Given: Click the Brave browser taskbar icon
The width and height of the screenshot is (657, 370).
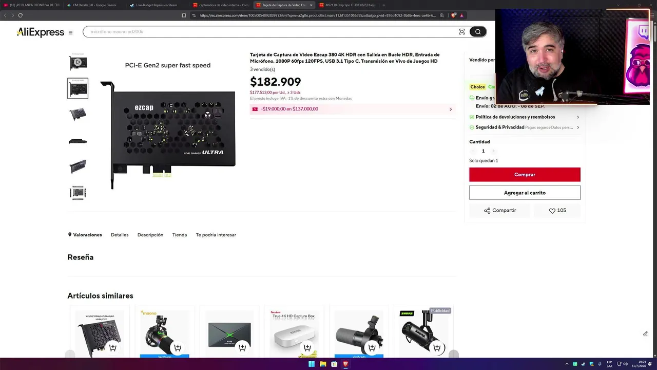Looking at the screenshot, I should [x=345, y=364].
